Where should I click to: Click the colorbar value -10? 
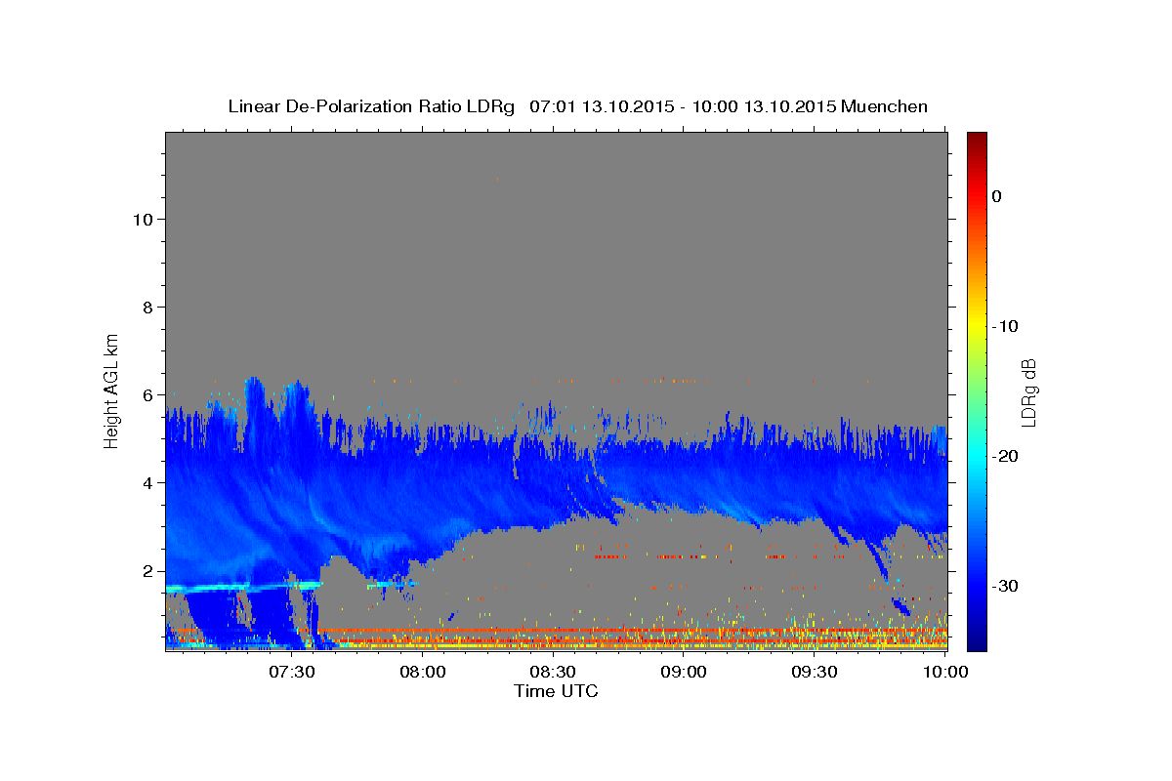pos(1005,326)
